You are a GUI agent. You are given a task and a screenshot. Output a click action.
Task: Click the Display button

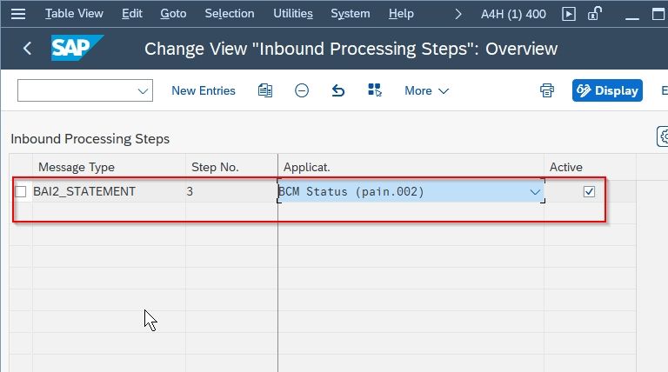click(607, 90)
